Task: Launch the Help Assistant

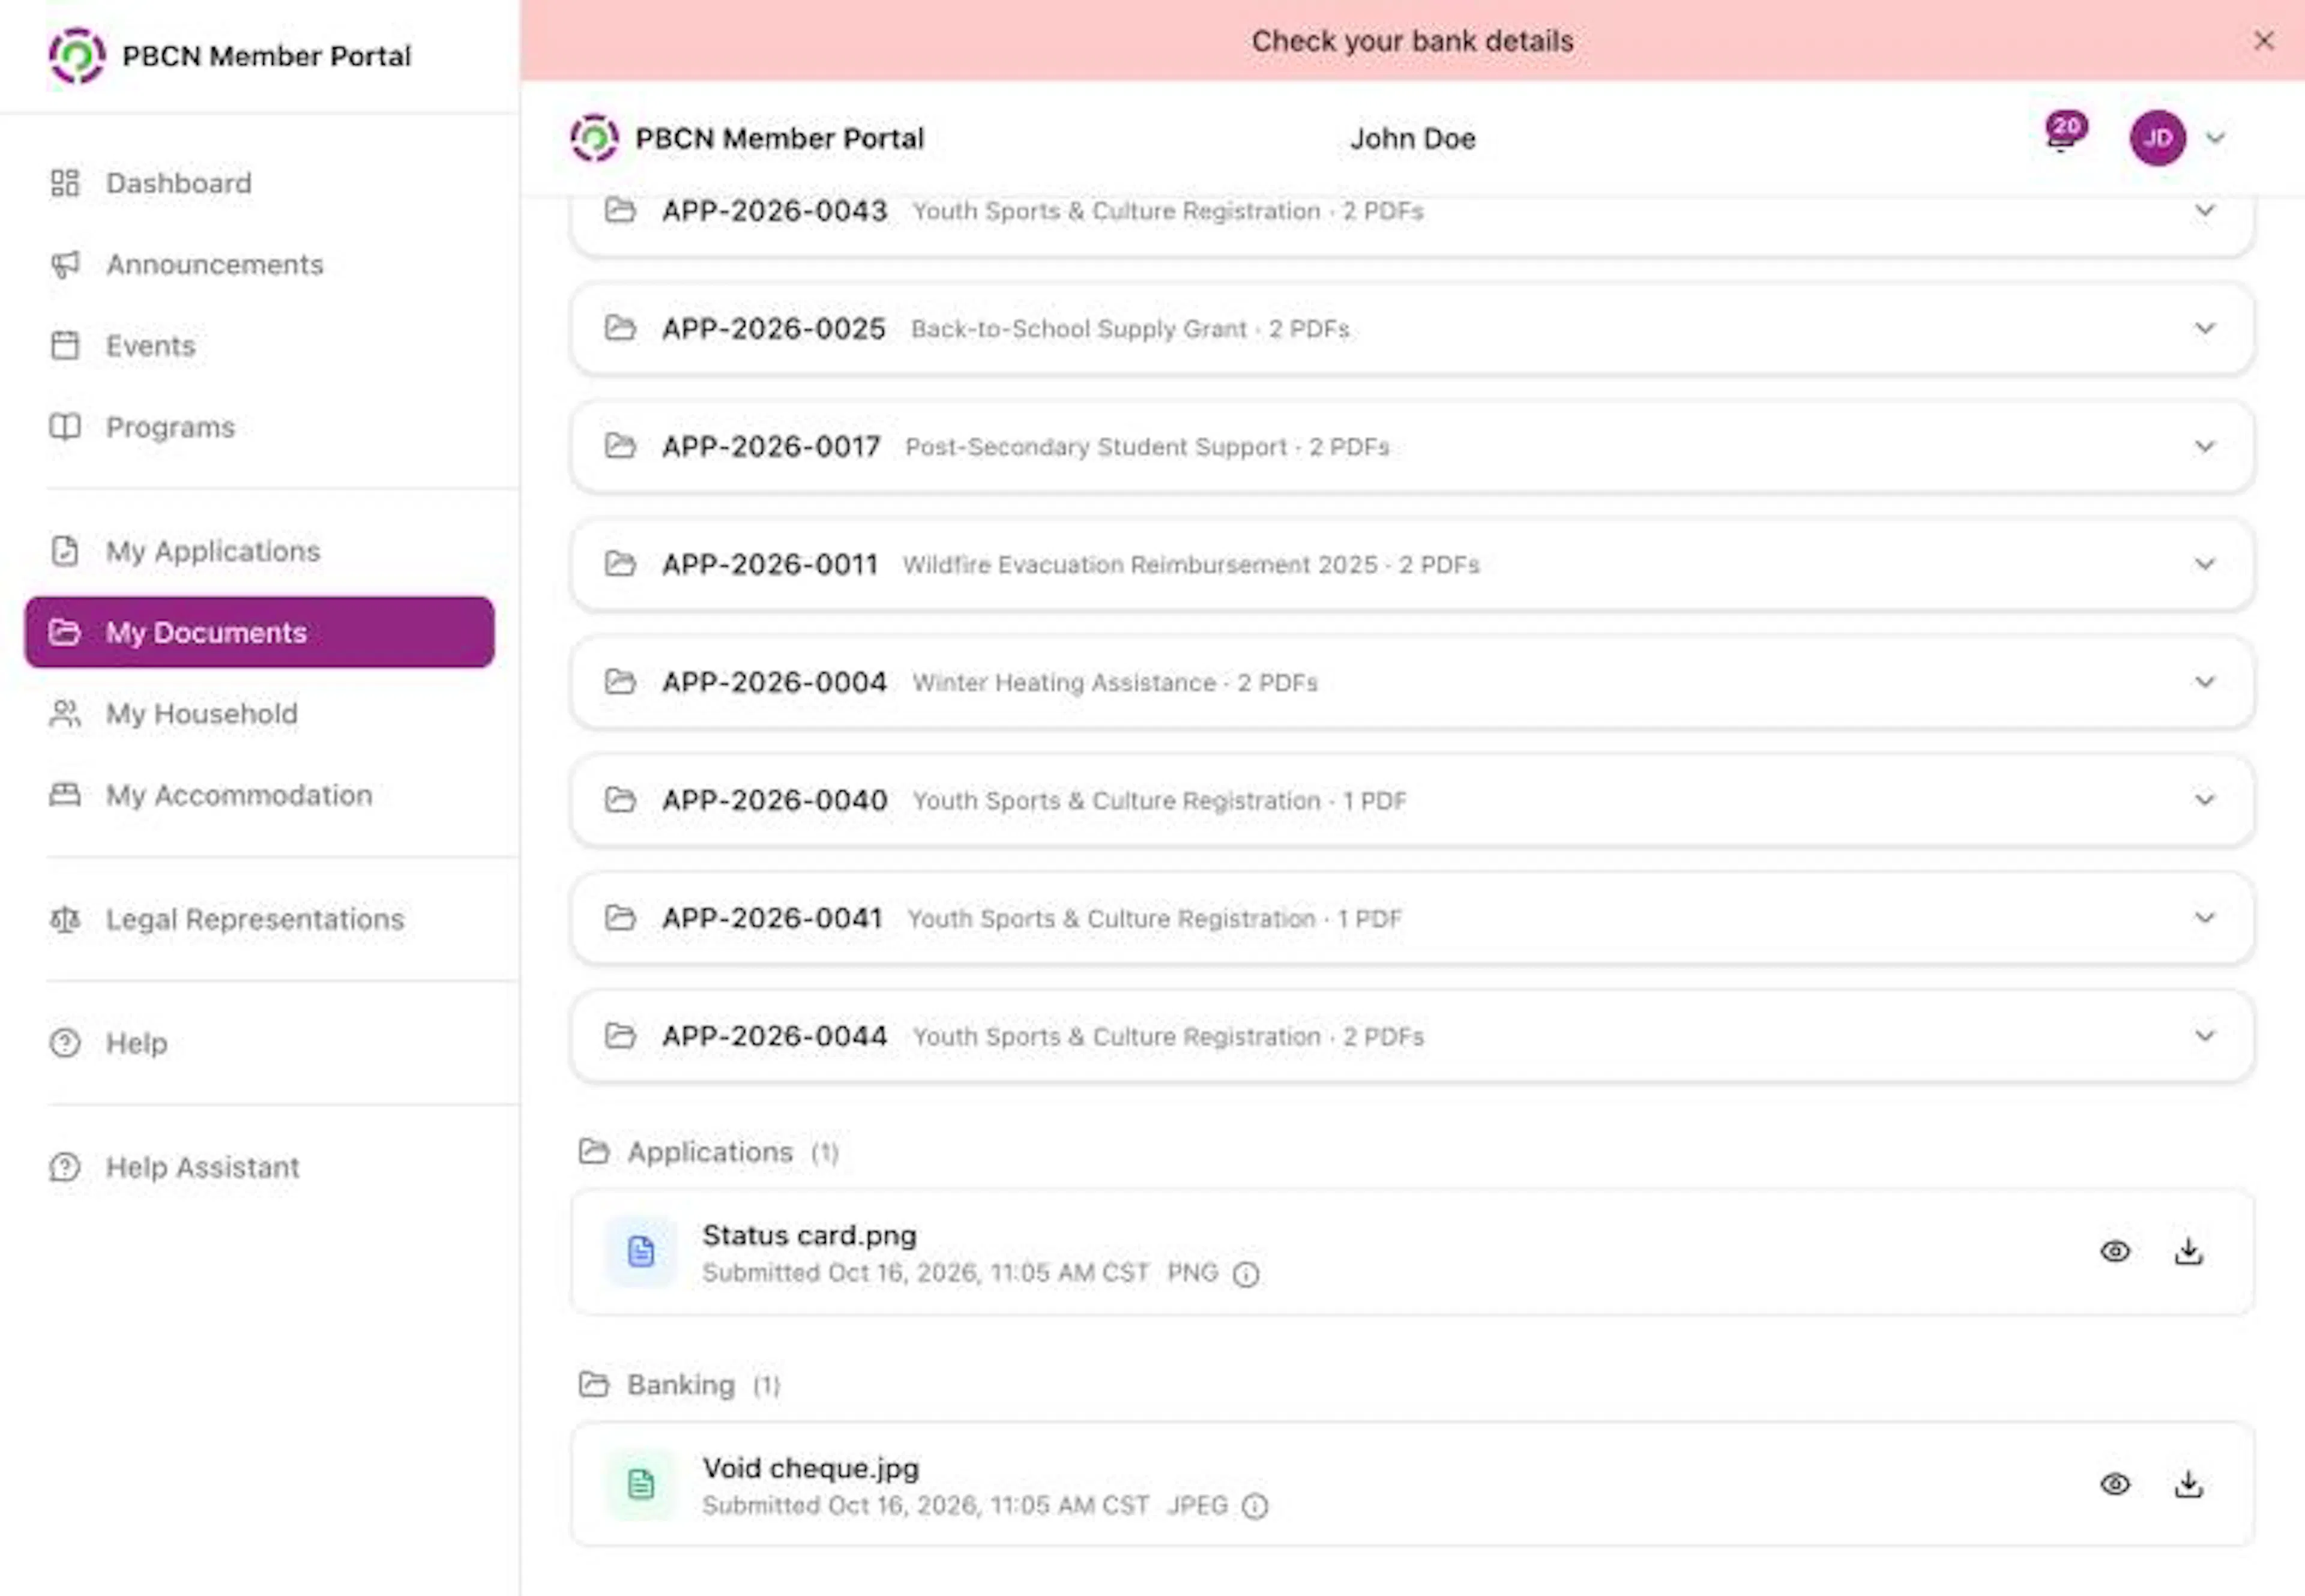Action: (x=259, y=1167)
